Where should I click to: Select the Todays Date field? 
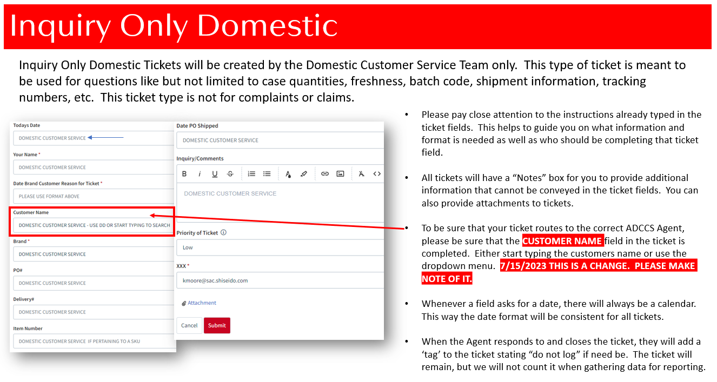tap(94, 138)
